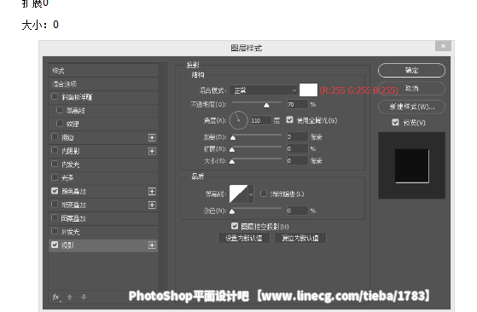Image resolution: width=477 pixels, height=312 pixels.
Task: Click the 新建样式 button
Action: tap(411, 107)
